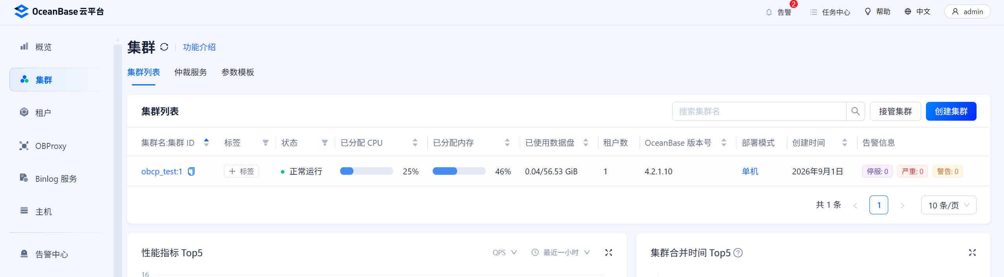Click the outage 0 alert tag

click(x=877, y=171)
